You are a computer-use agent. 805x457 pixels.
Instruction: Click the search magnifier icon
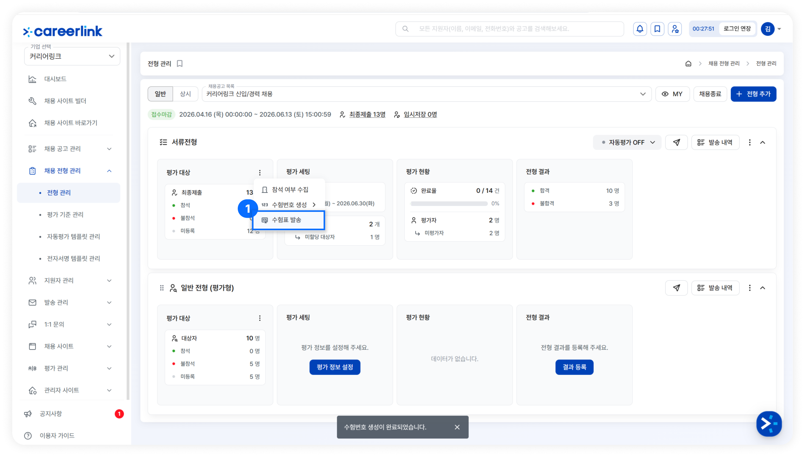pos(405,29)
